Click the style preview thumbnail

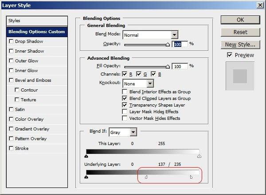240,76
